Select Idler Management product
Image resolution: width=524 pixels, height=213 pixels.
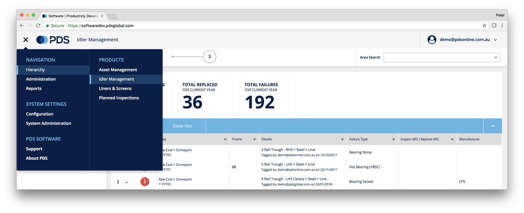[x=126, y=79]
